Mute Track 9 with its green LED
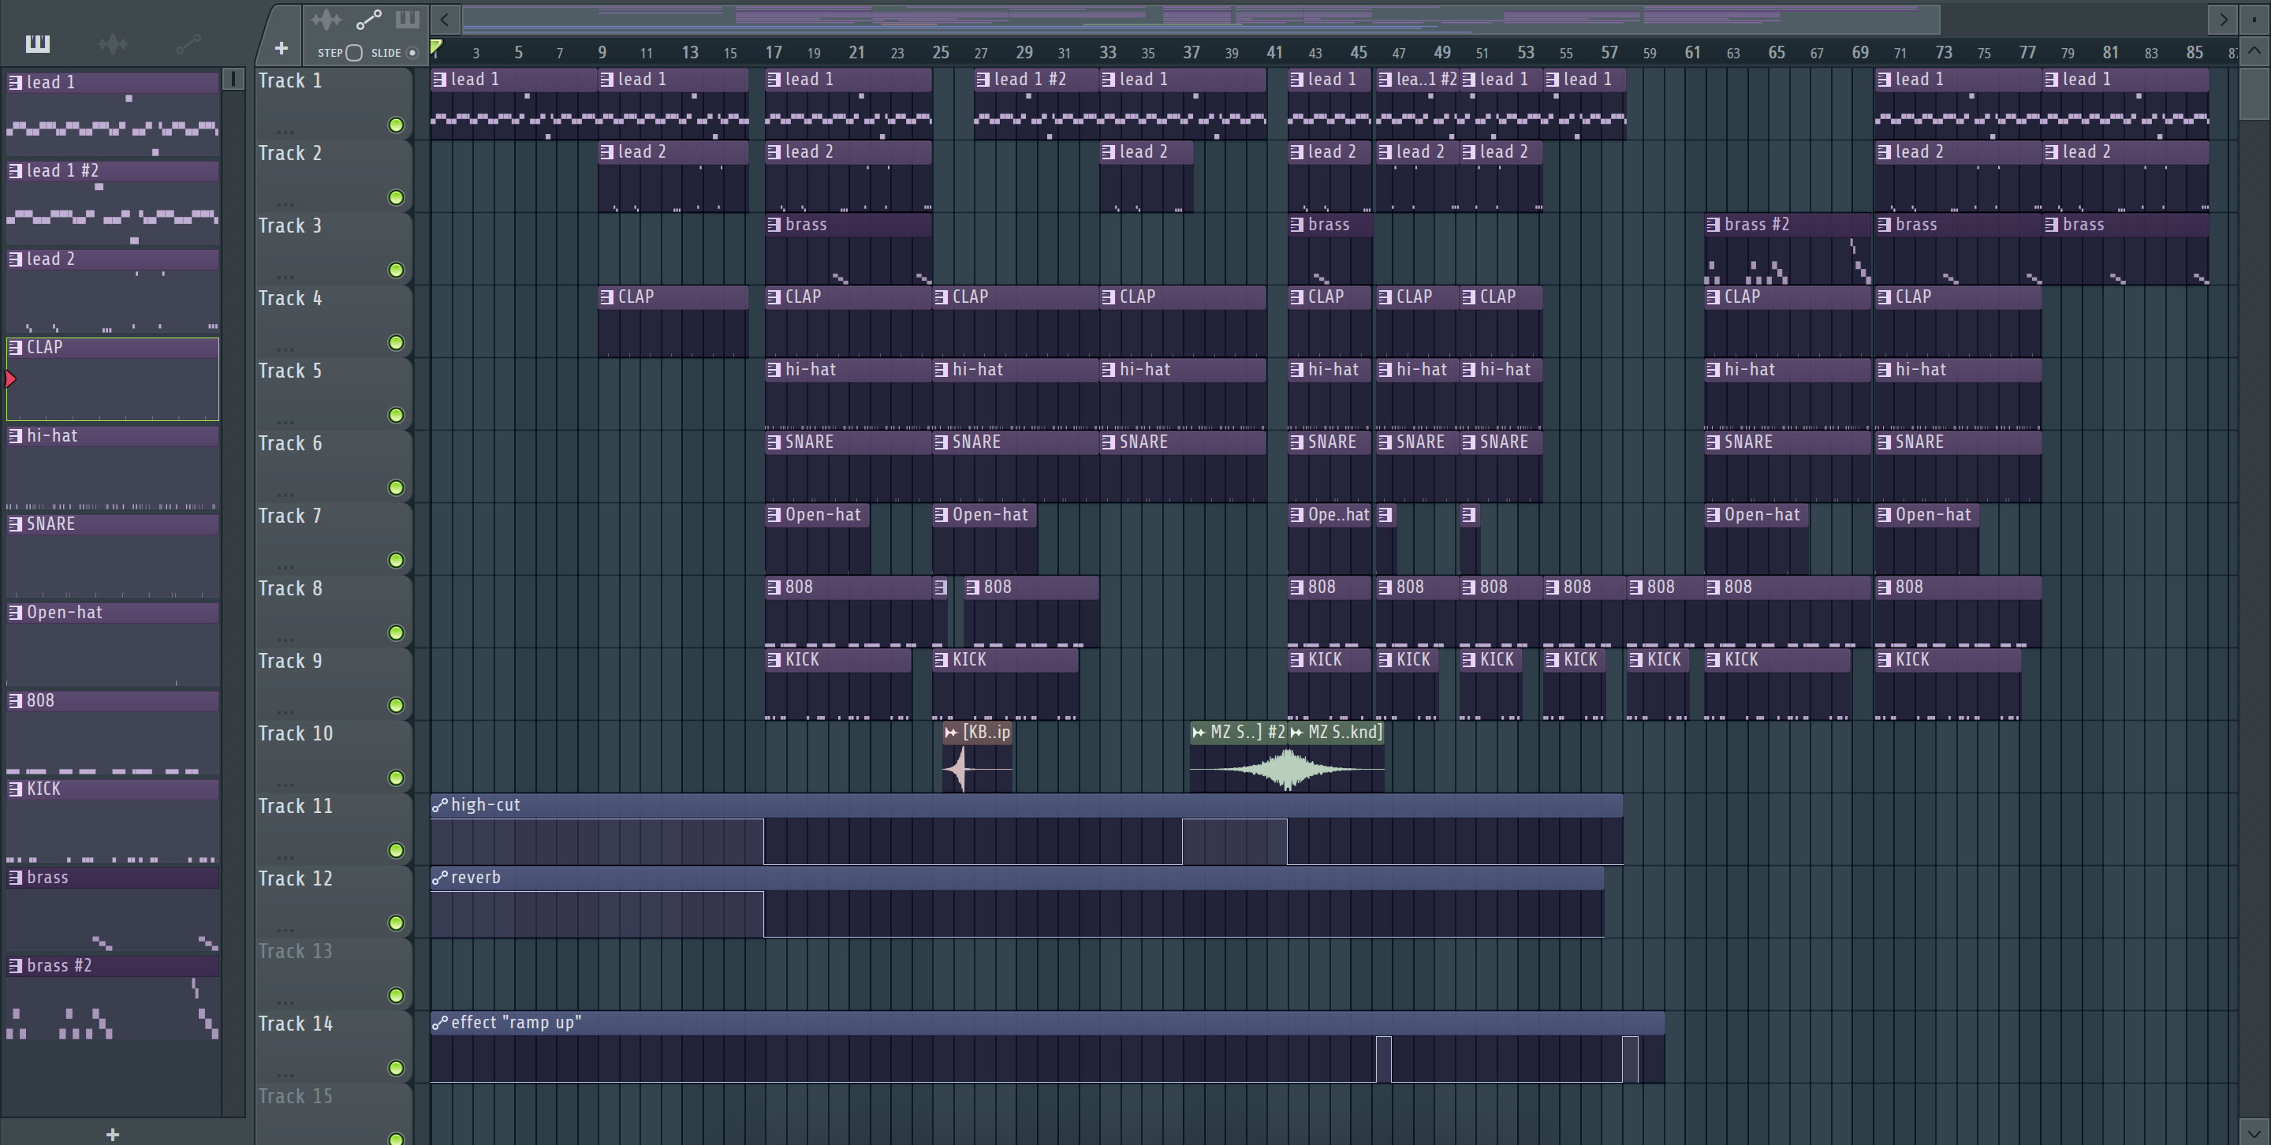The image size is (2271, 1145). pyautogui.click(x=397, y=705)
